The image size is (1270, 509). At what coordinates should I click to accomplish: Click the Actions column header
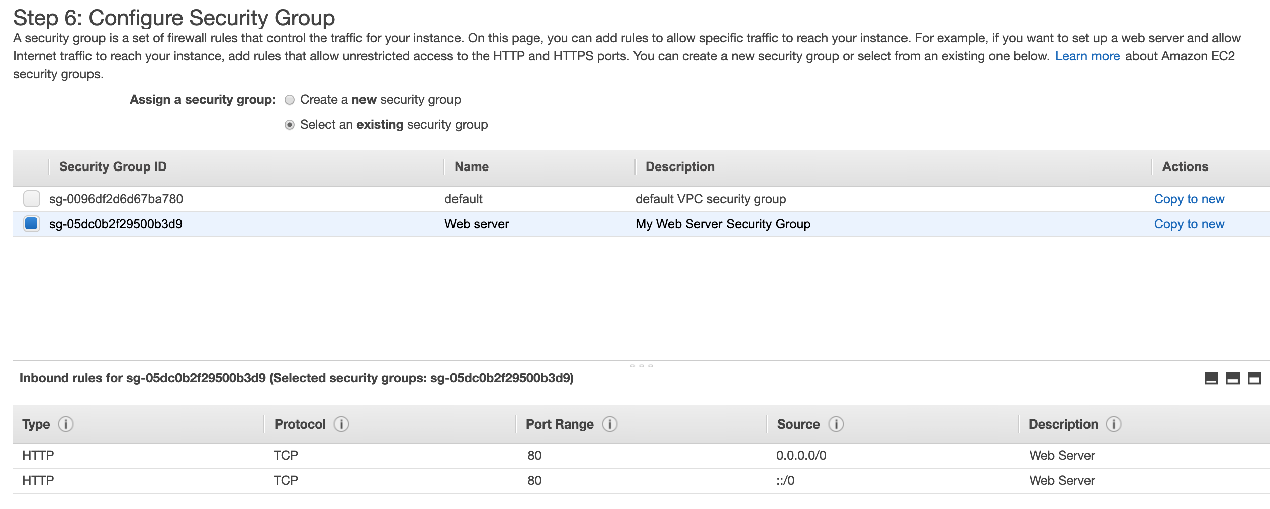pyautogui.click(x=1185, y=166)
